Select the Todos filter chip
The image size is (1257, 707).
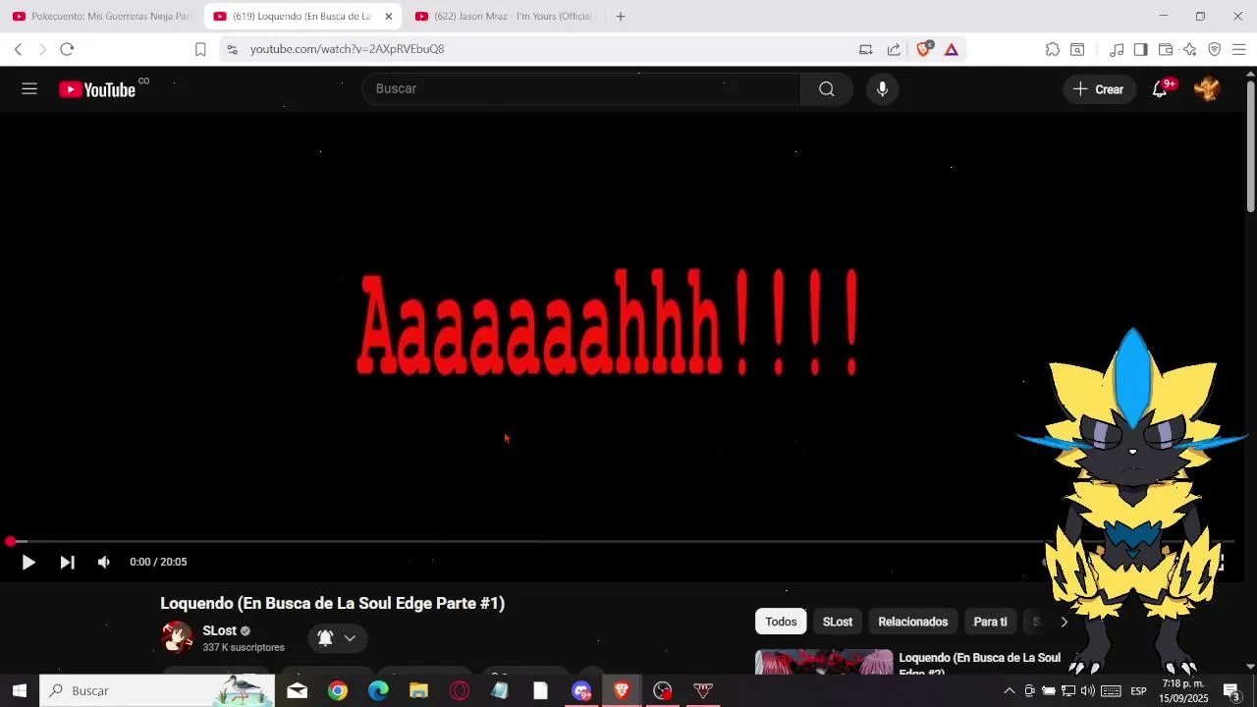(x=781, y=622)
